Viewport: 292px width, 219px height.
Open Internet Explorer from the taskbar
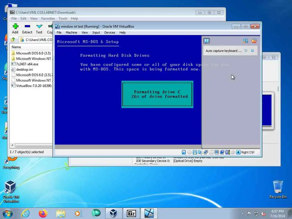[x=25, y=213]
